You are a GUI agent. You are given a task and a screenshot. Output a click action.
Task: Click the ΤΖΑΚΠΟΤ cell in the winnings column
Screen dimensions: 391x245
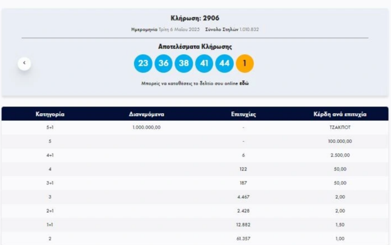click(340, 128)
